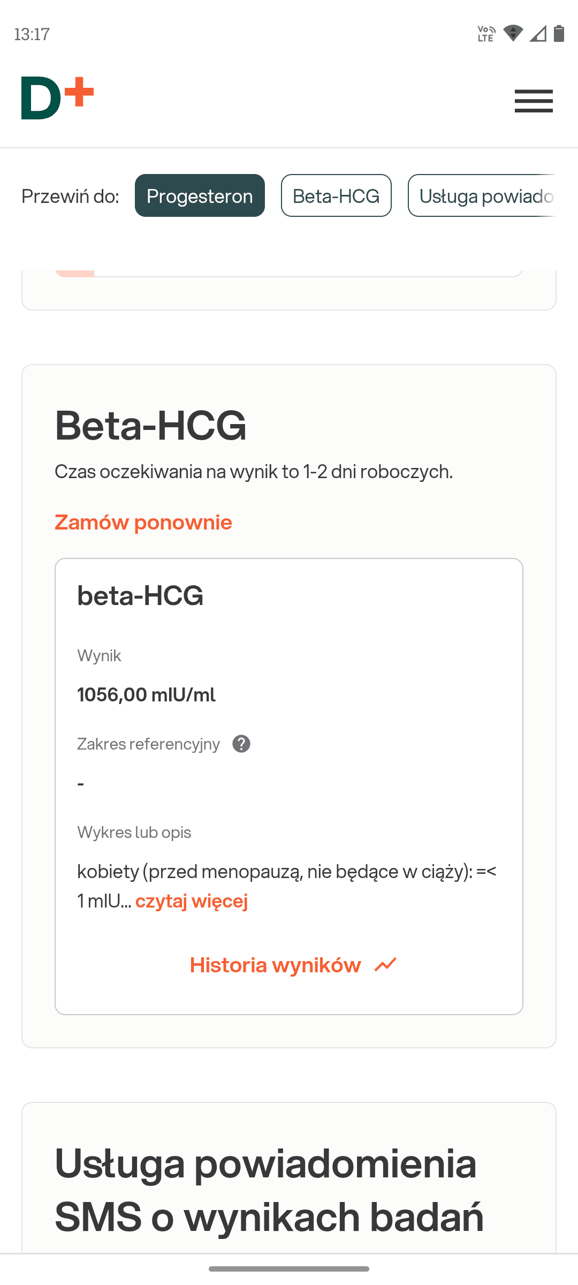Tap the VoLTE indicator icon
This screenshot has width=578, height=1285.
[x=486, y=34]
